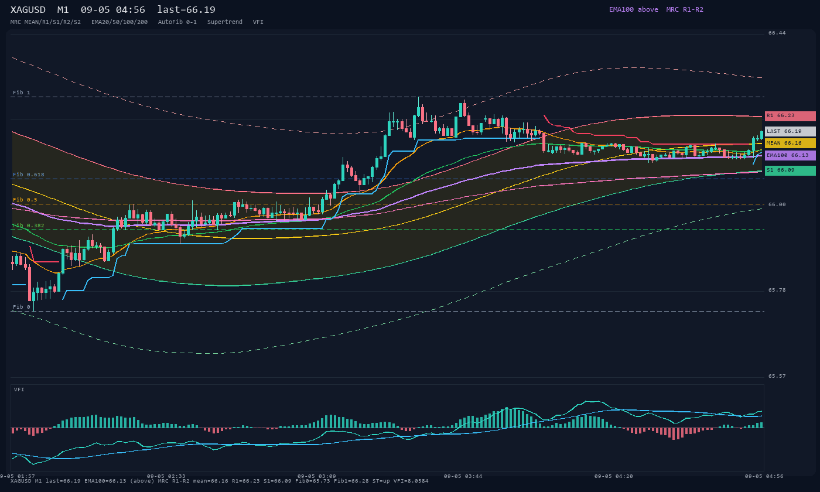Click the 09-05 01:57 time axis label

[18, 476]
